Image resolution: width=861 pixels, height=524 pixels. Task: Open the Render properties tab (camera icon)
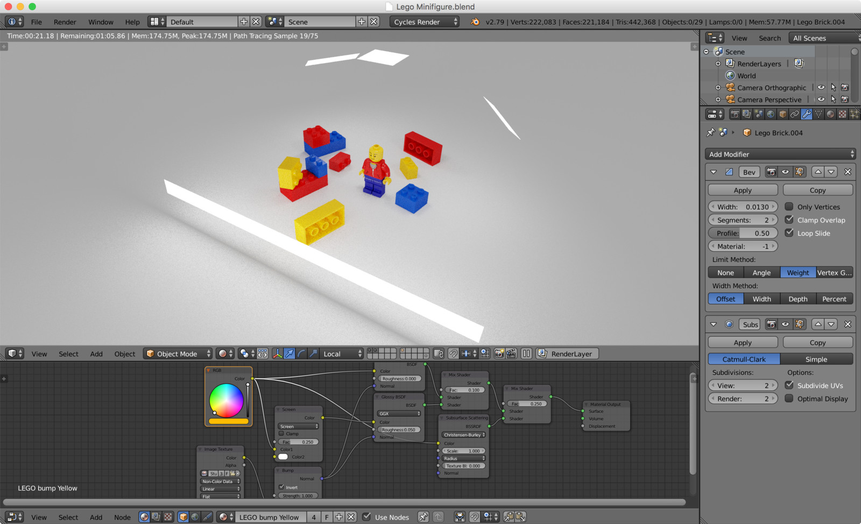pos(735,114)
